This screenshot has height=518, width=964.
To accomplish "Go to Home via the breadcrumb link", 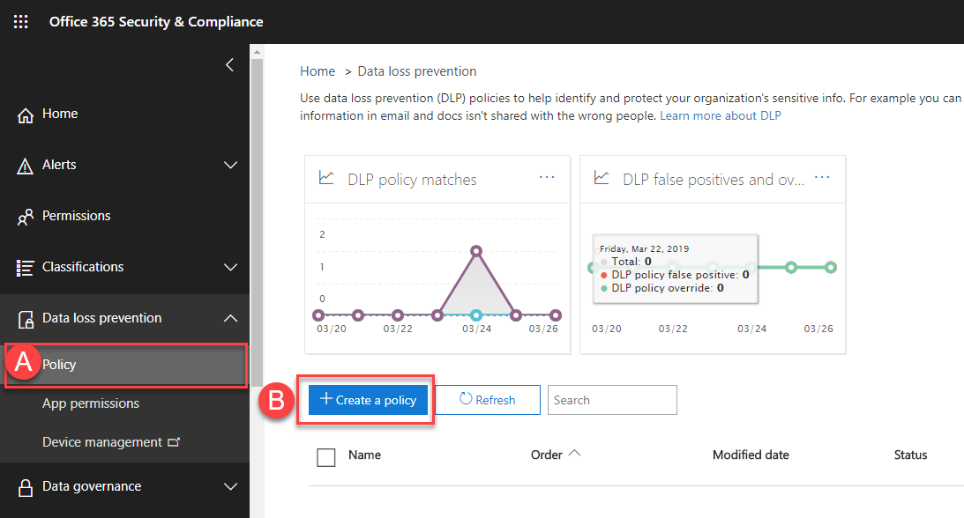I will 318,71.
